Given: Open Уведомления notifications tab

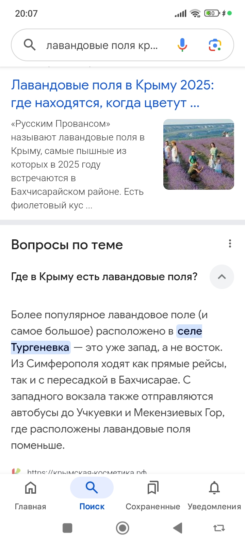Looking at the screenshot, I should coord(214,488).
